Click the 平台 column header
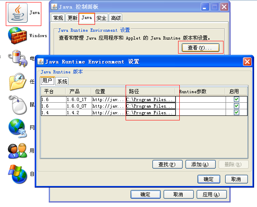 coord(53,91)
